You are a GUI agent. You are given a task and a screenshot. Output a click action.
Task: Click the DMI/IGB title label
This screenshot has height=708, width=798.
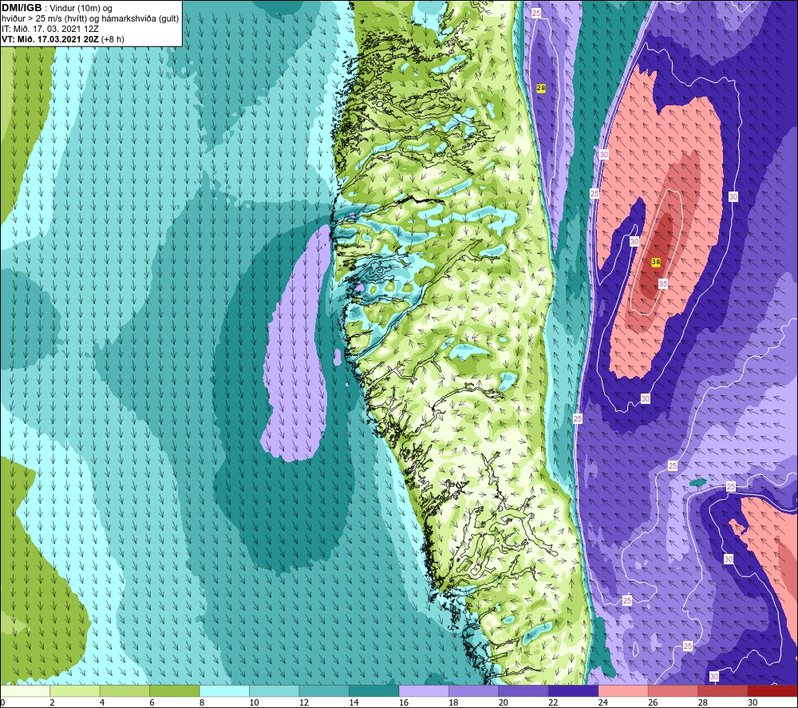pyautogui.click(x=22, y=8)
